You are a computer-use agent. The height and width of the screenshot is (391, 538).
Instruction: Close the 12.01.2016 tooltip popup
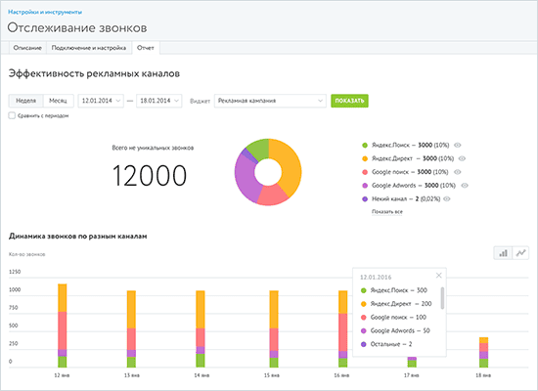(x=438, y=276)
